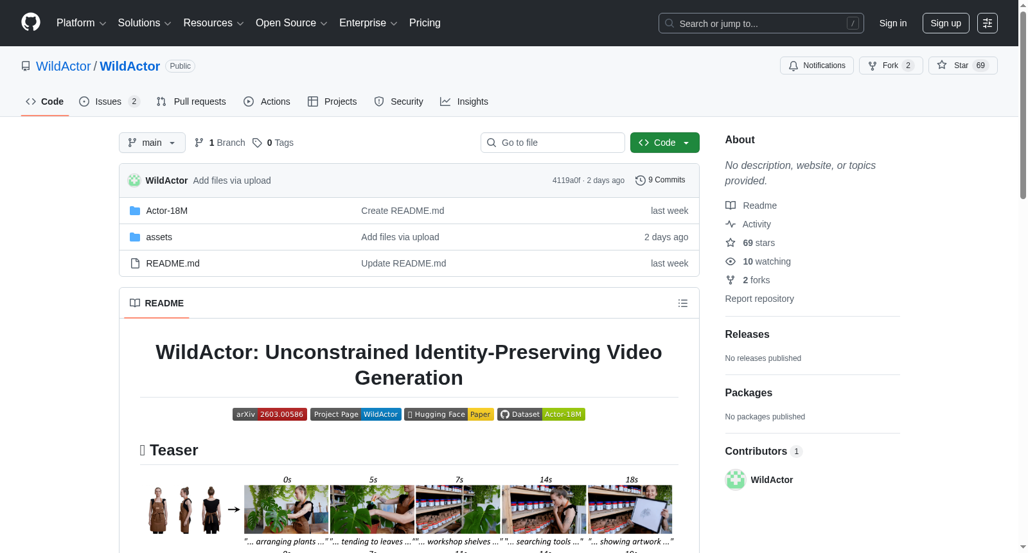Click the eye icon beside 10 watching
Viewport: 1028px width, 553px height.
731,261
